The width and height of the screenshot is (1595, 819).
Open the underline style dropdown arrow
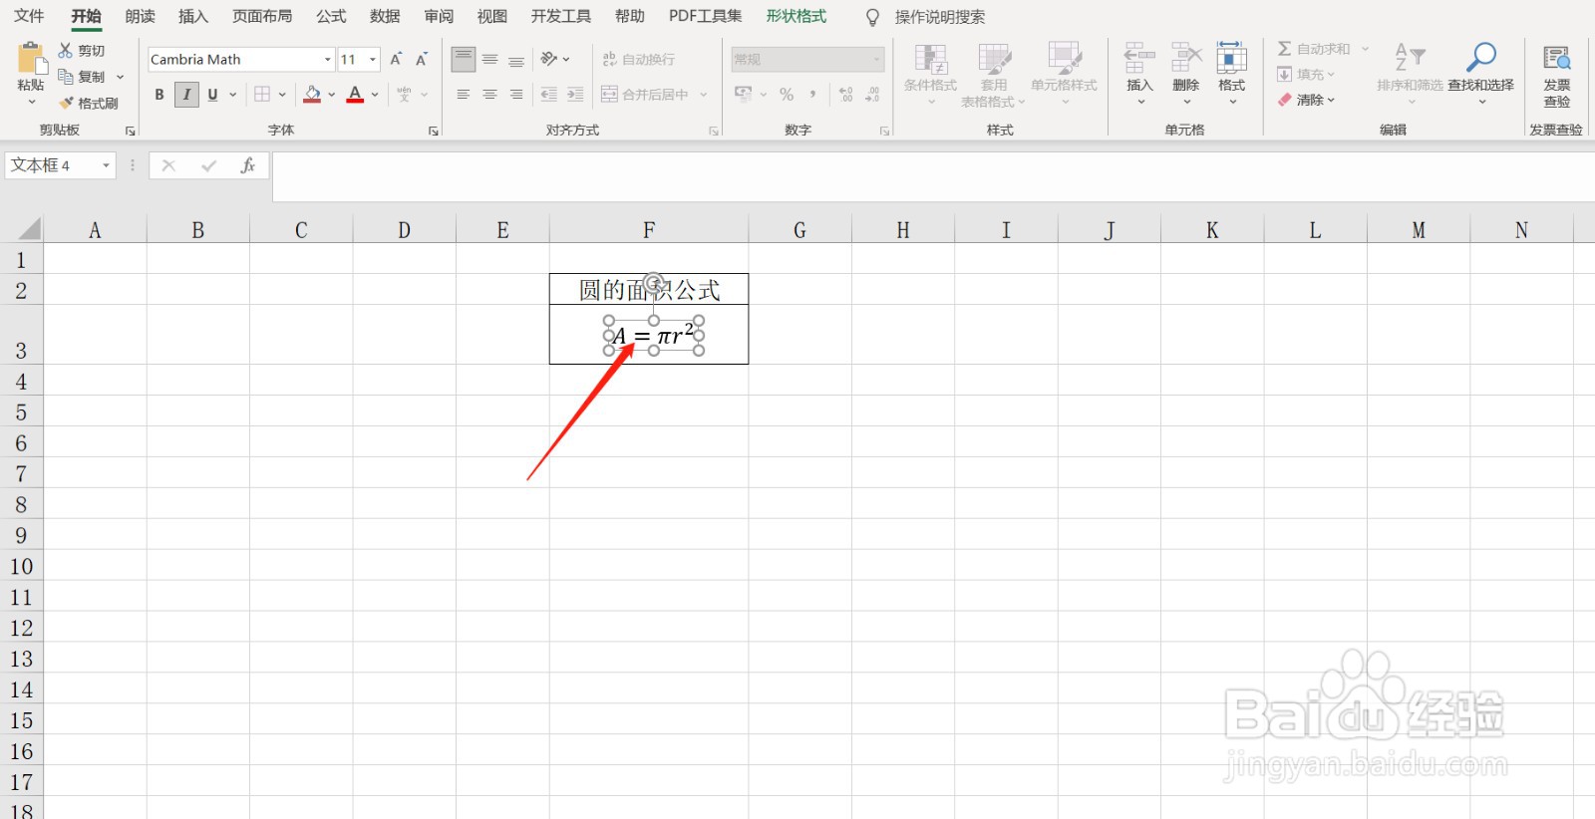[x=233, y=95]
